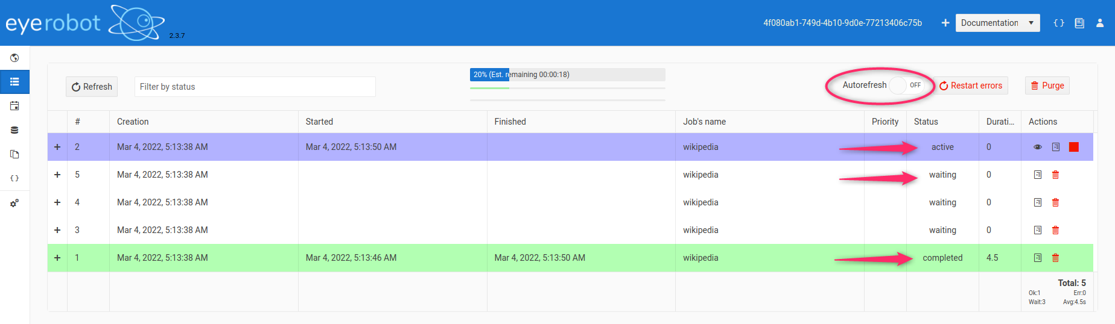Click the plus icon beside the project ID
The image size is (1115, 324).
(x=945, y=23)
